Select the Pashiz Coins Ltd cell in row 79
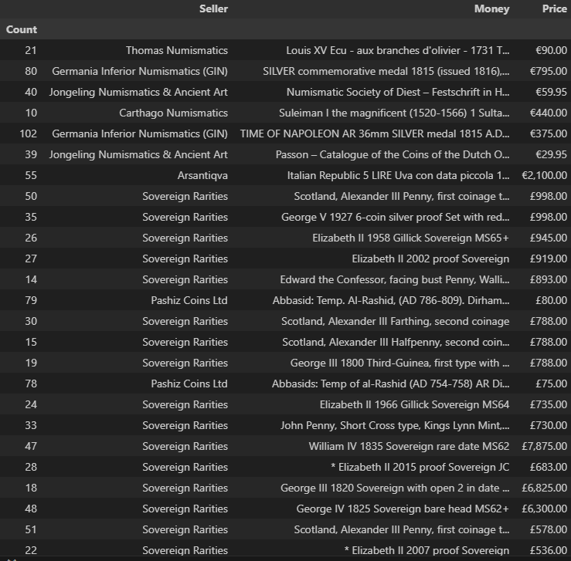 pos(189,300)
